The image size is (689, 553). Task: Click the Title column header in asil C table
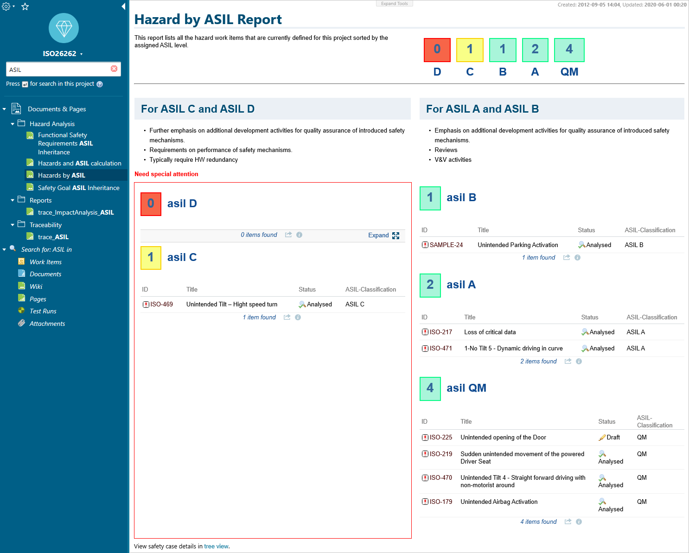click(x=192, y=290)
